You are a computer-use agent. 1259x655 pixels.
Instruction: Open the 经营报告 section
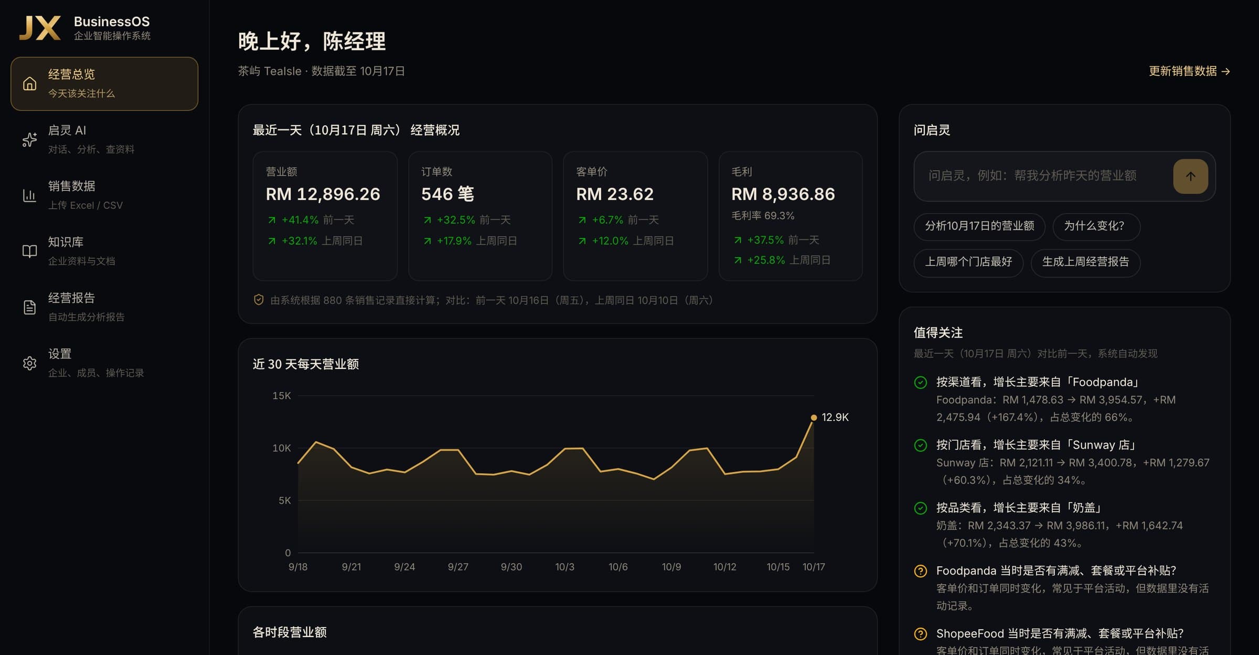click(104, 307)
